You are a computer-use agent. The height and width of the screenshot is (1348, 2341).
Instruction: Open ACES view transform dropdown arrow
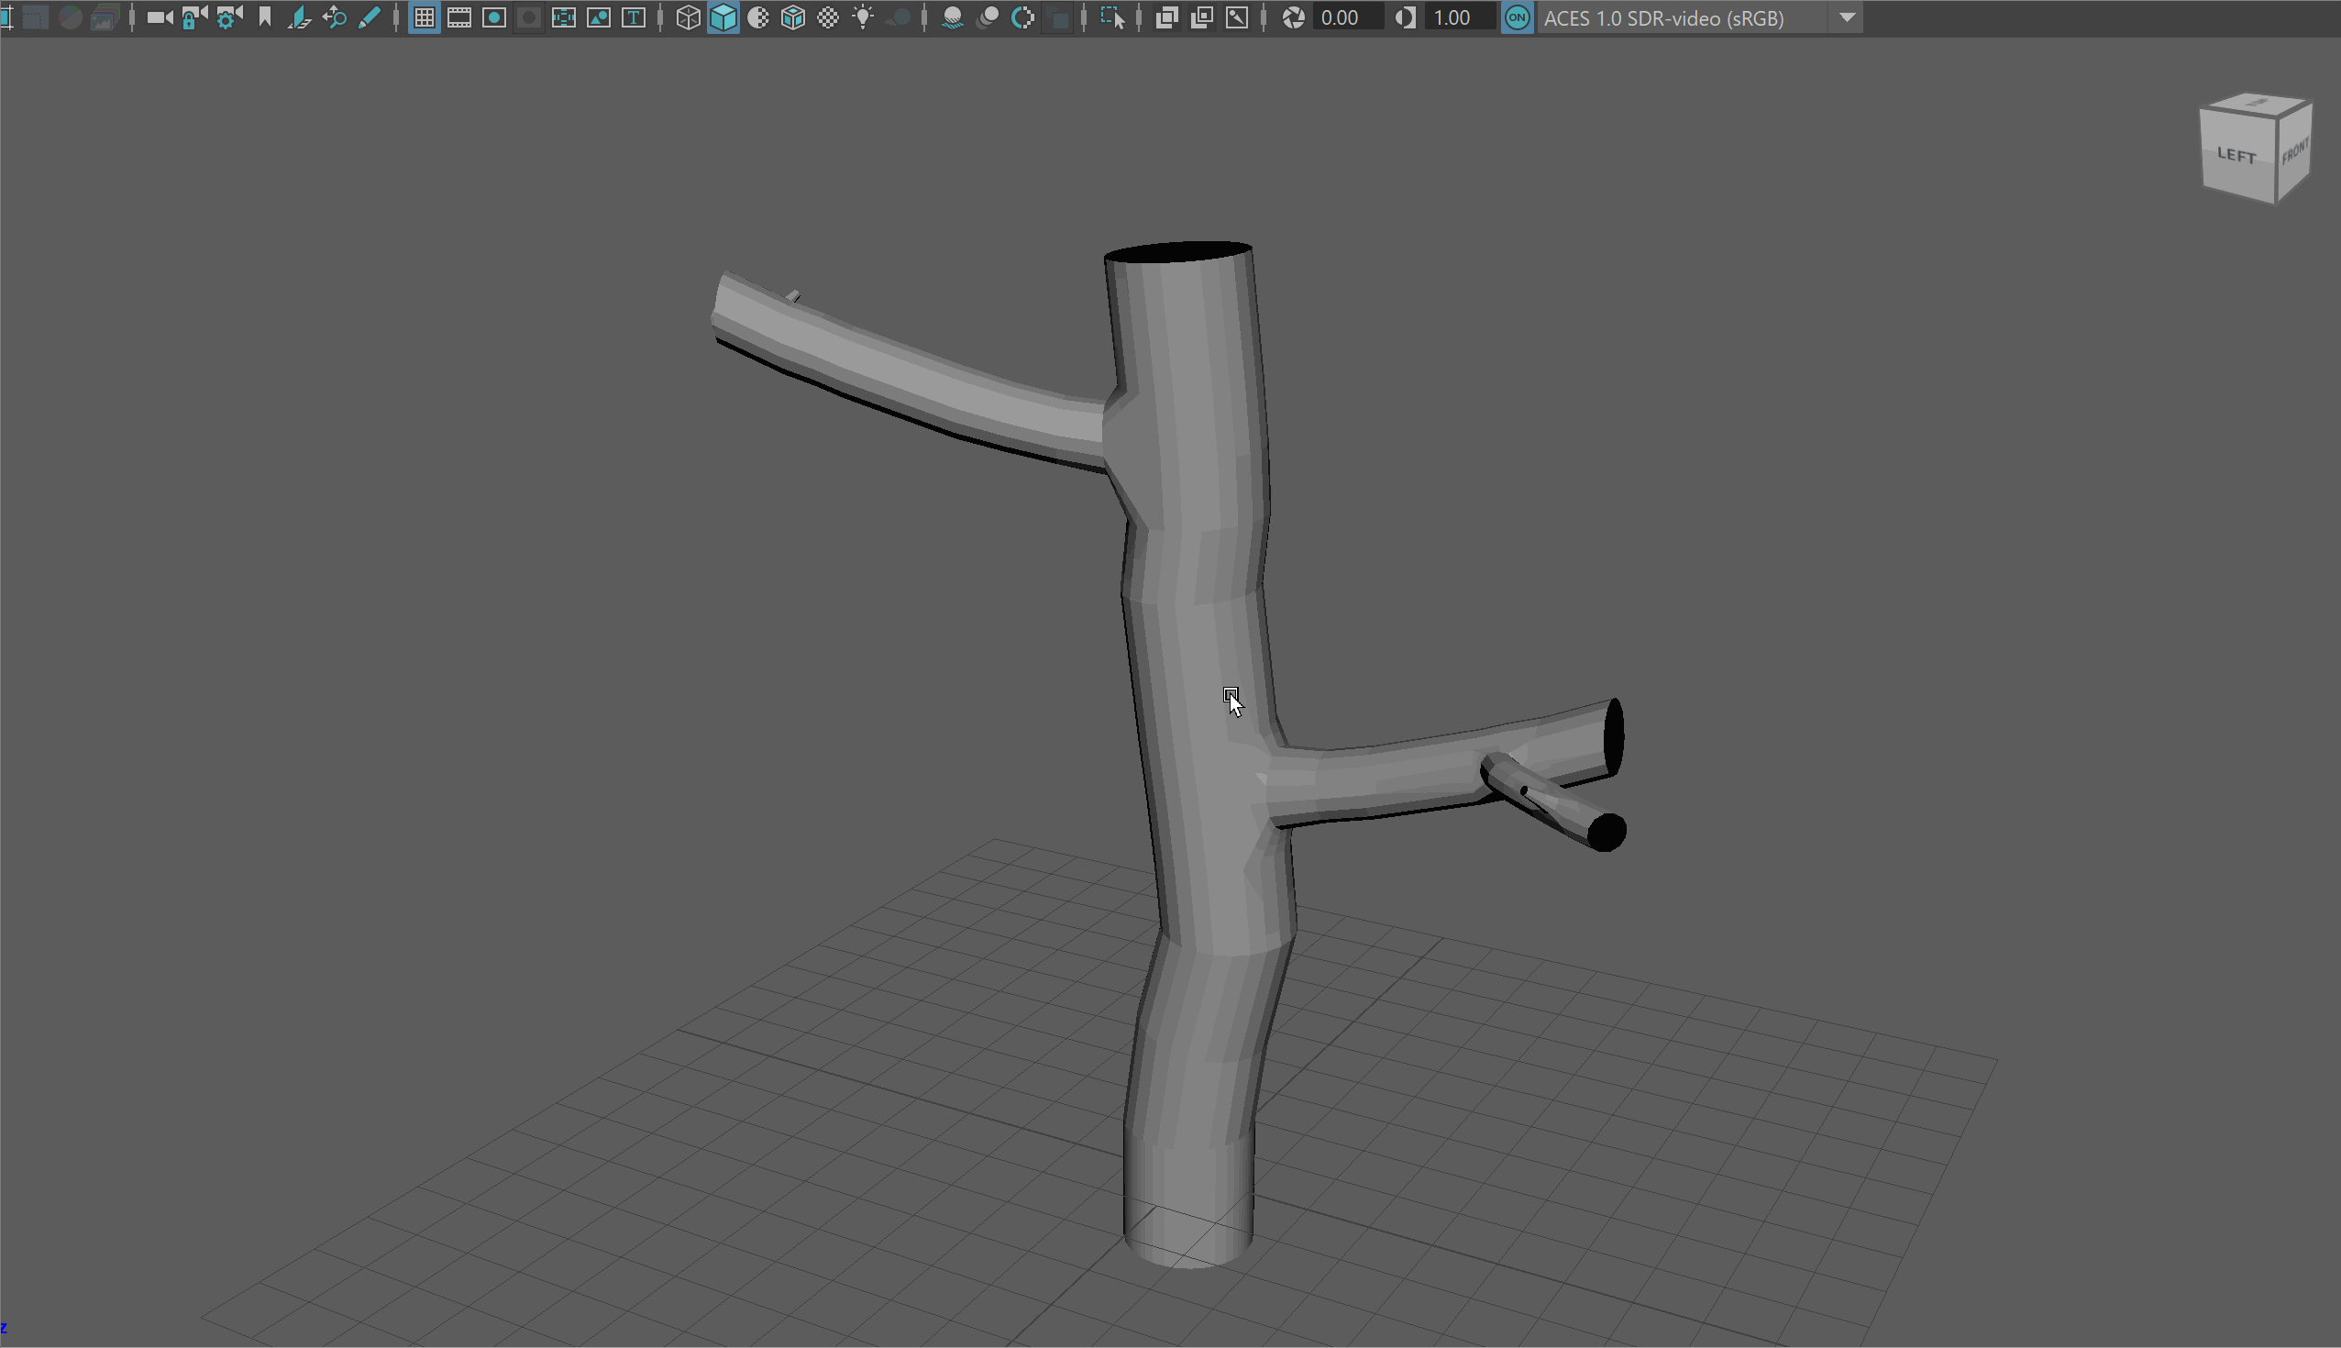click(x=1847, y=17)
